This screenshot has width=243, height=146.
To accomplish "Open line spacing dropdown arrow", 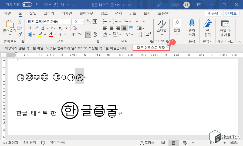I will click(144, 28).
